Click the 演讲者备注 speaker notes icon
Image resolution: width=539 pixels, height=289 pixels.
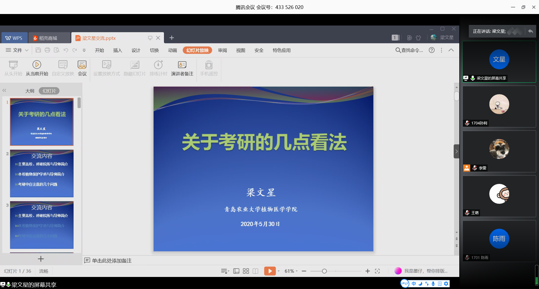[182, 65]
